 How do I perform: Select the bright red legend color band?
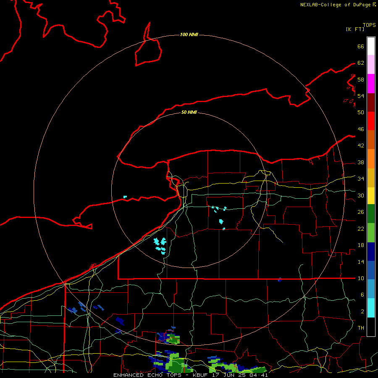[x=371, y=121]
